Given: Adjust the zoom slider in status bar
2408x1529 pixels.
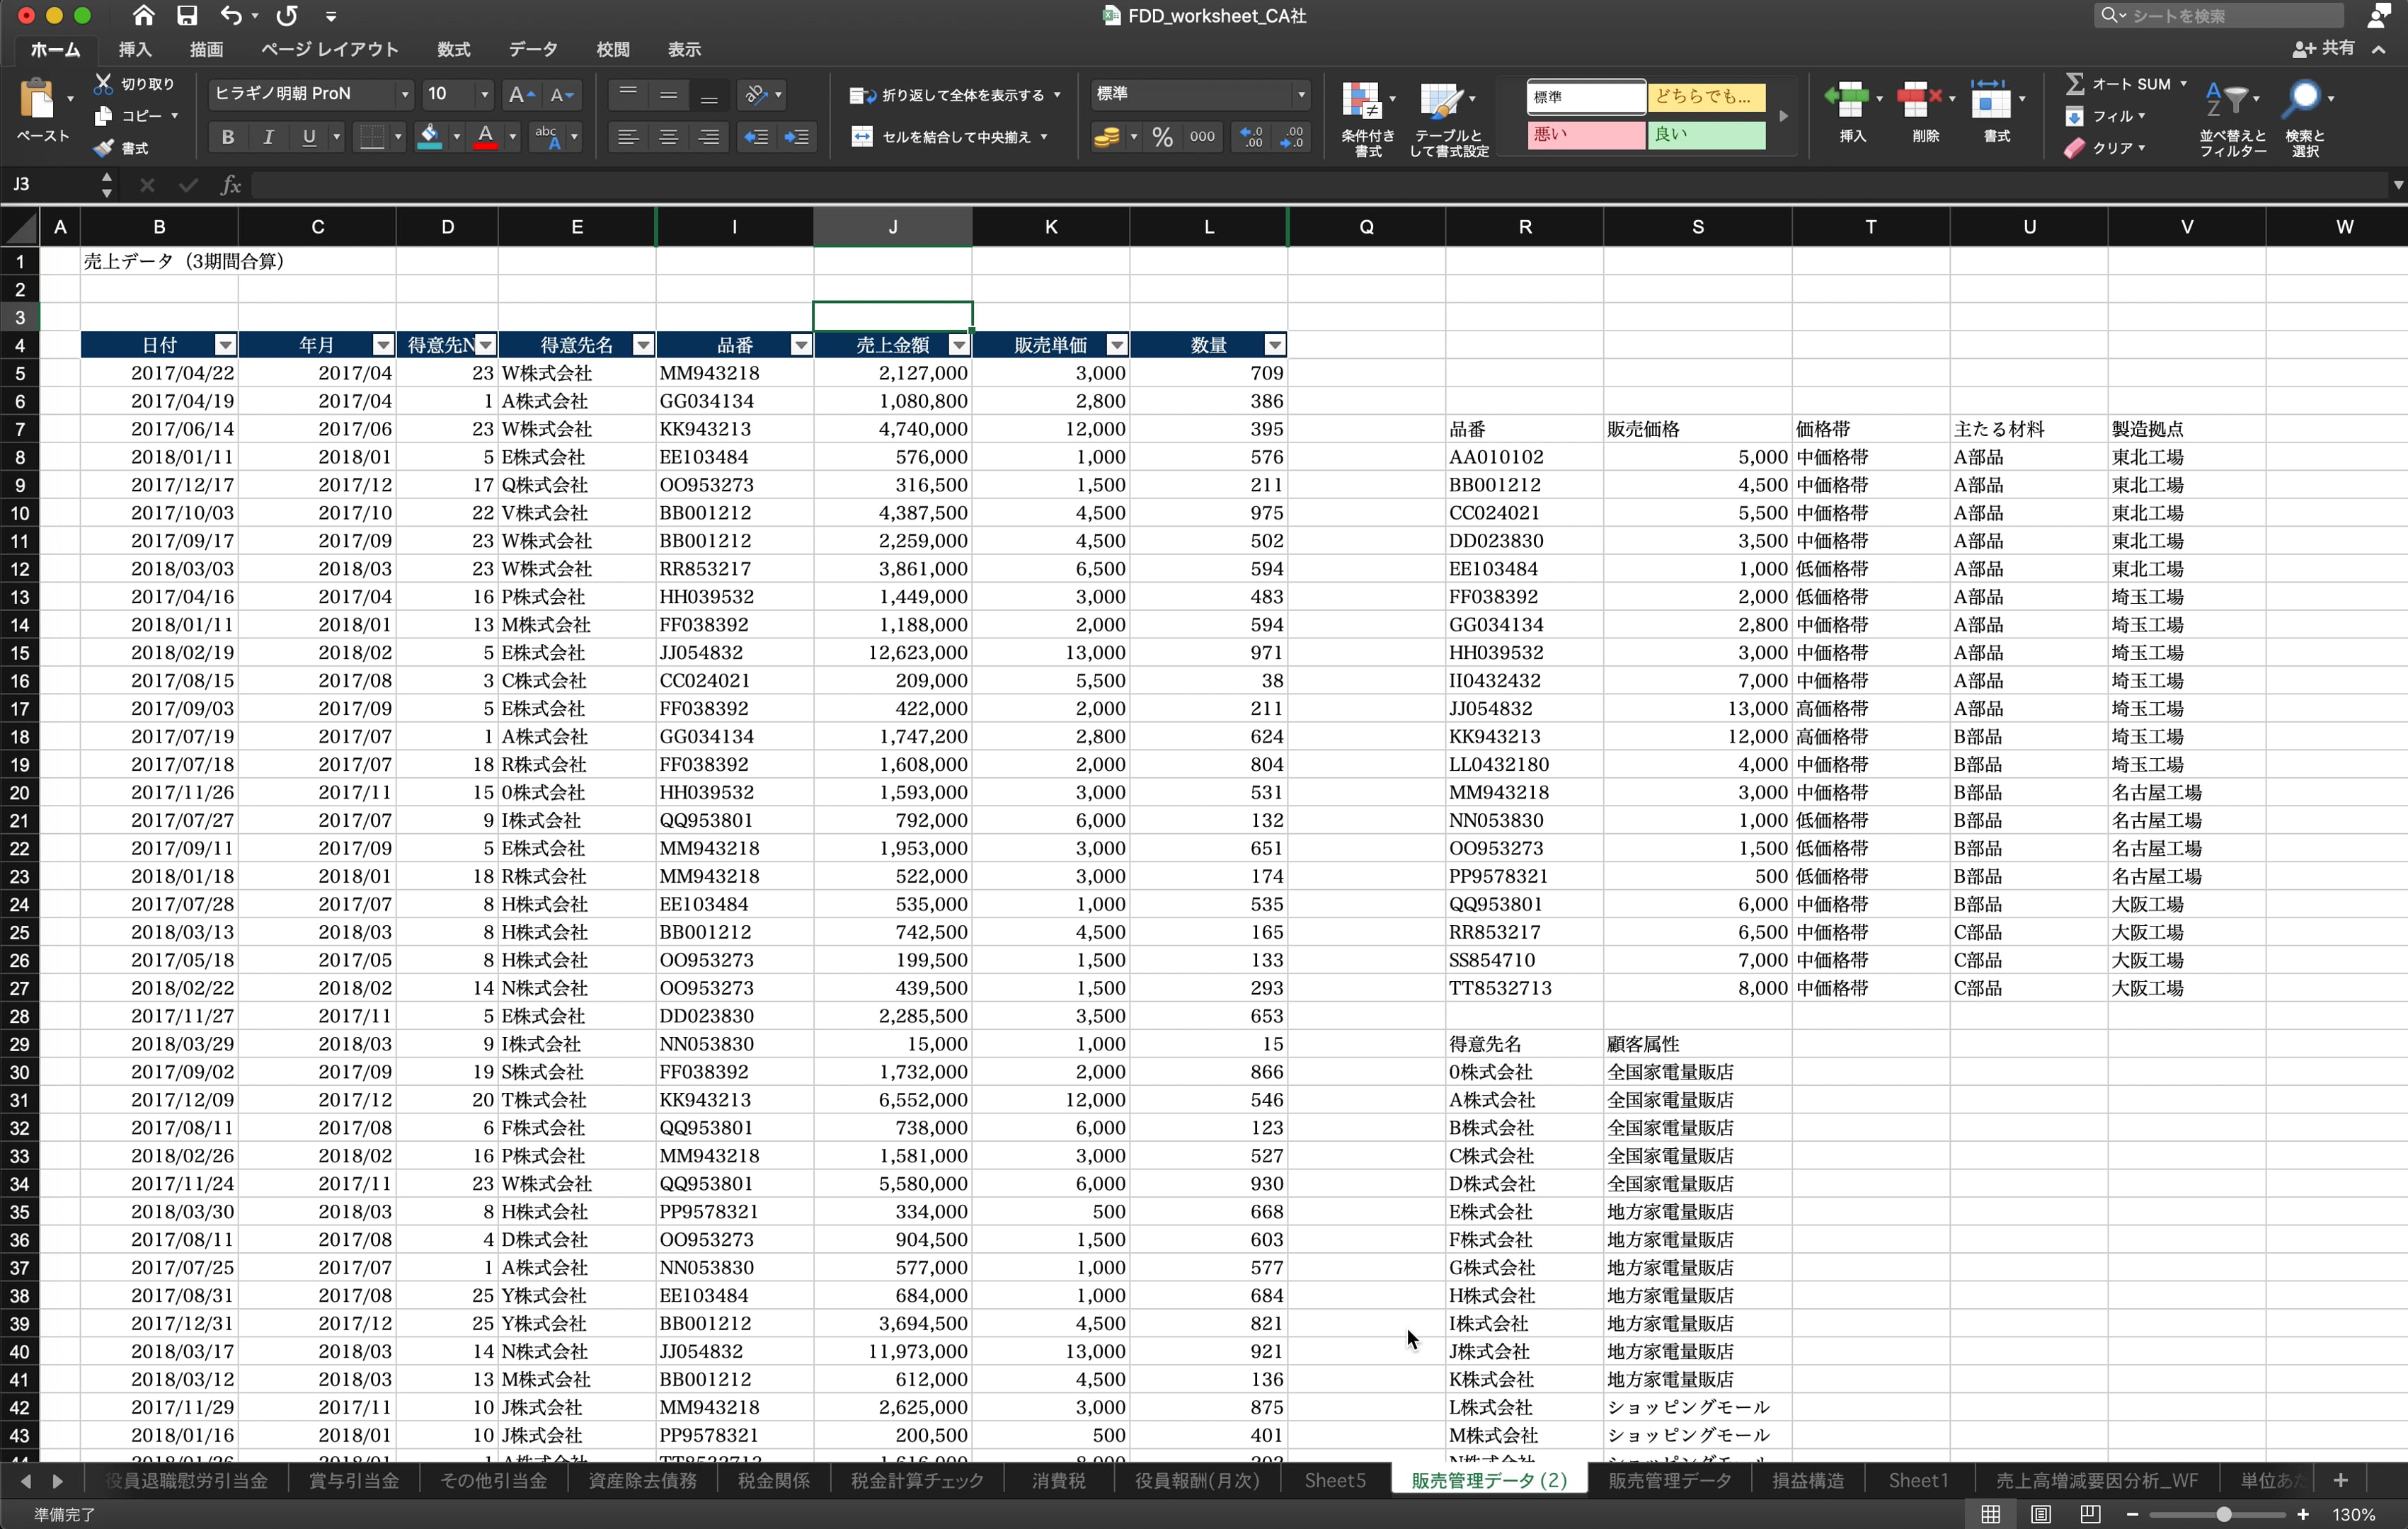Looking at the screenshot, I should click(x=2223, y=1514).
